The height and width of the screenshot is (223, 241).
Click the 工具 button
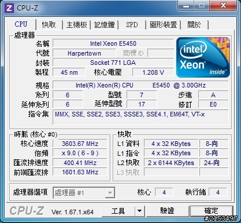(x=118, y=211)
